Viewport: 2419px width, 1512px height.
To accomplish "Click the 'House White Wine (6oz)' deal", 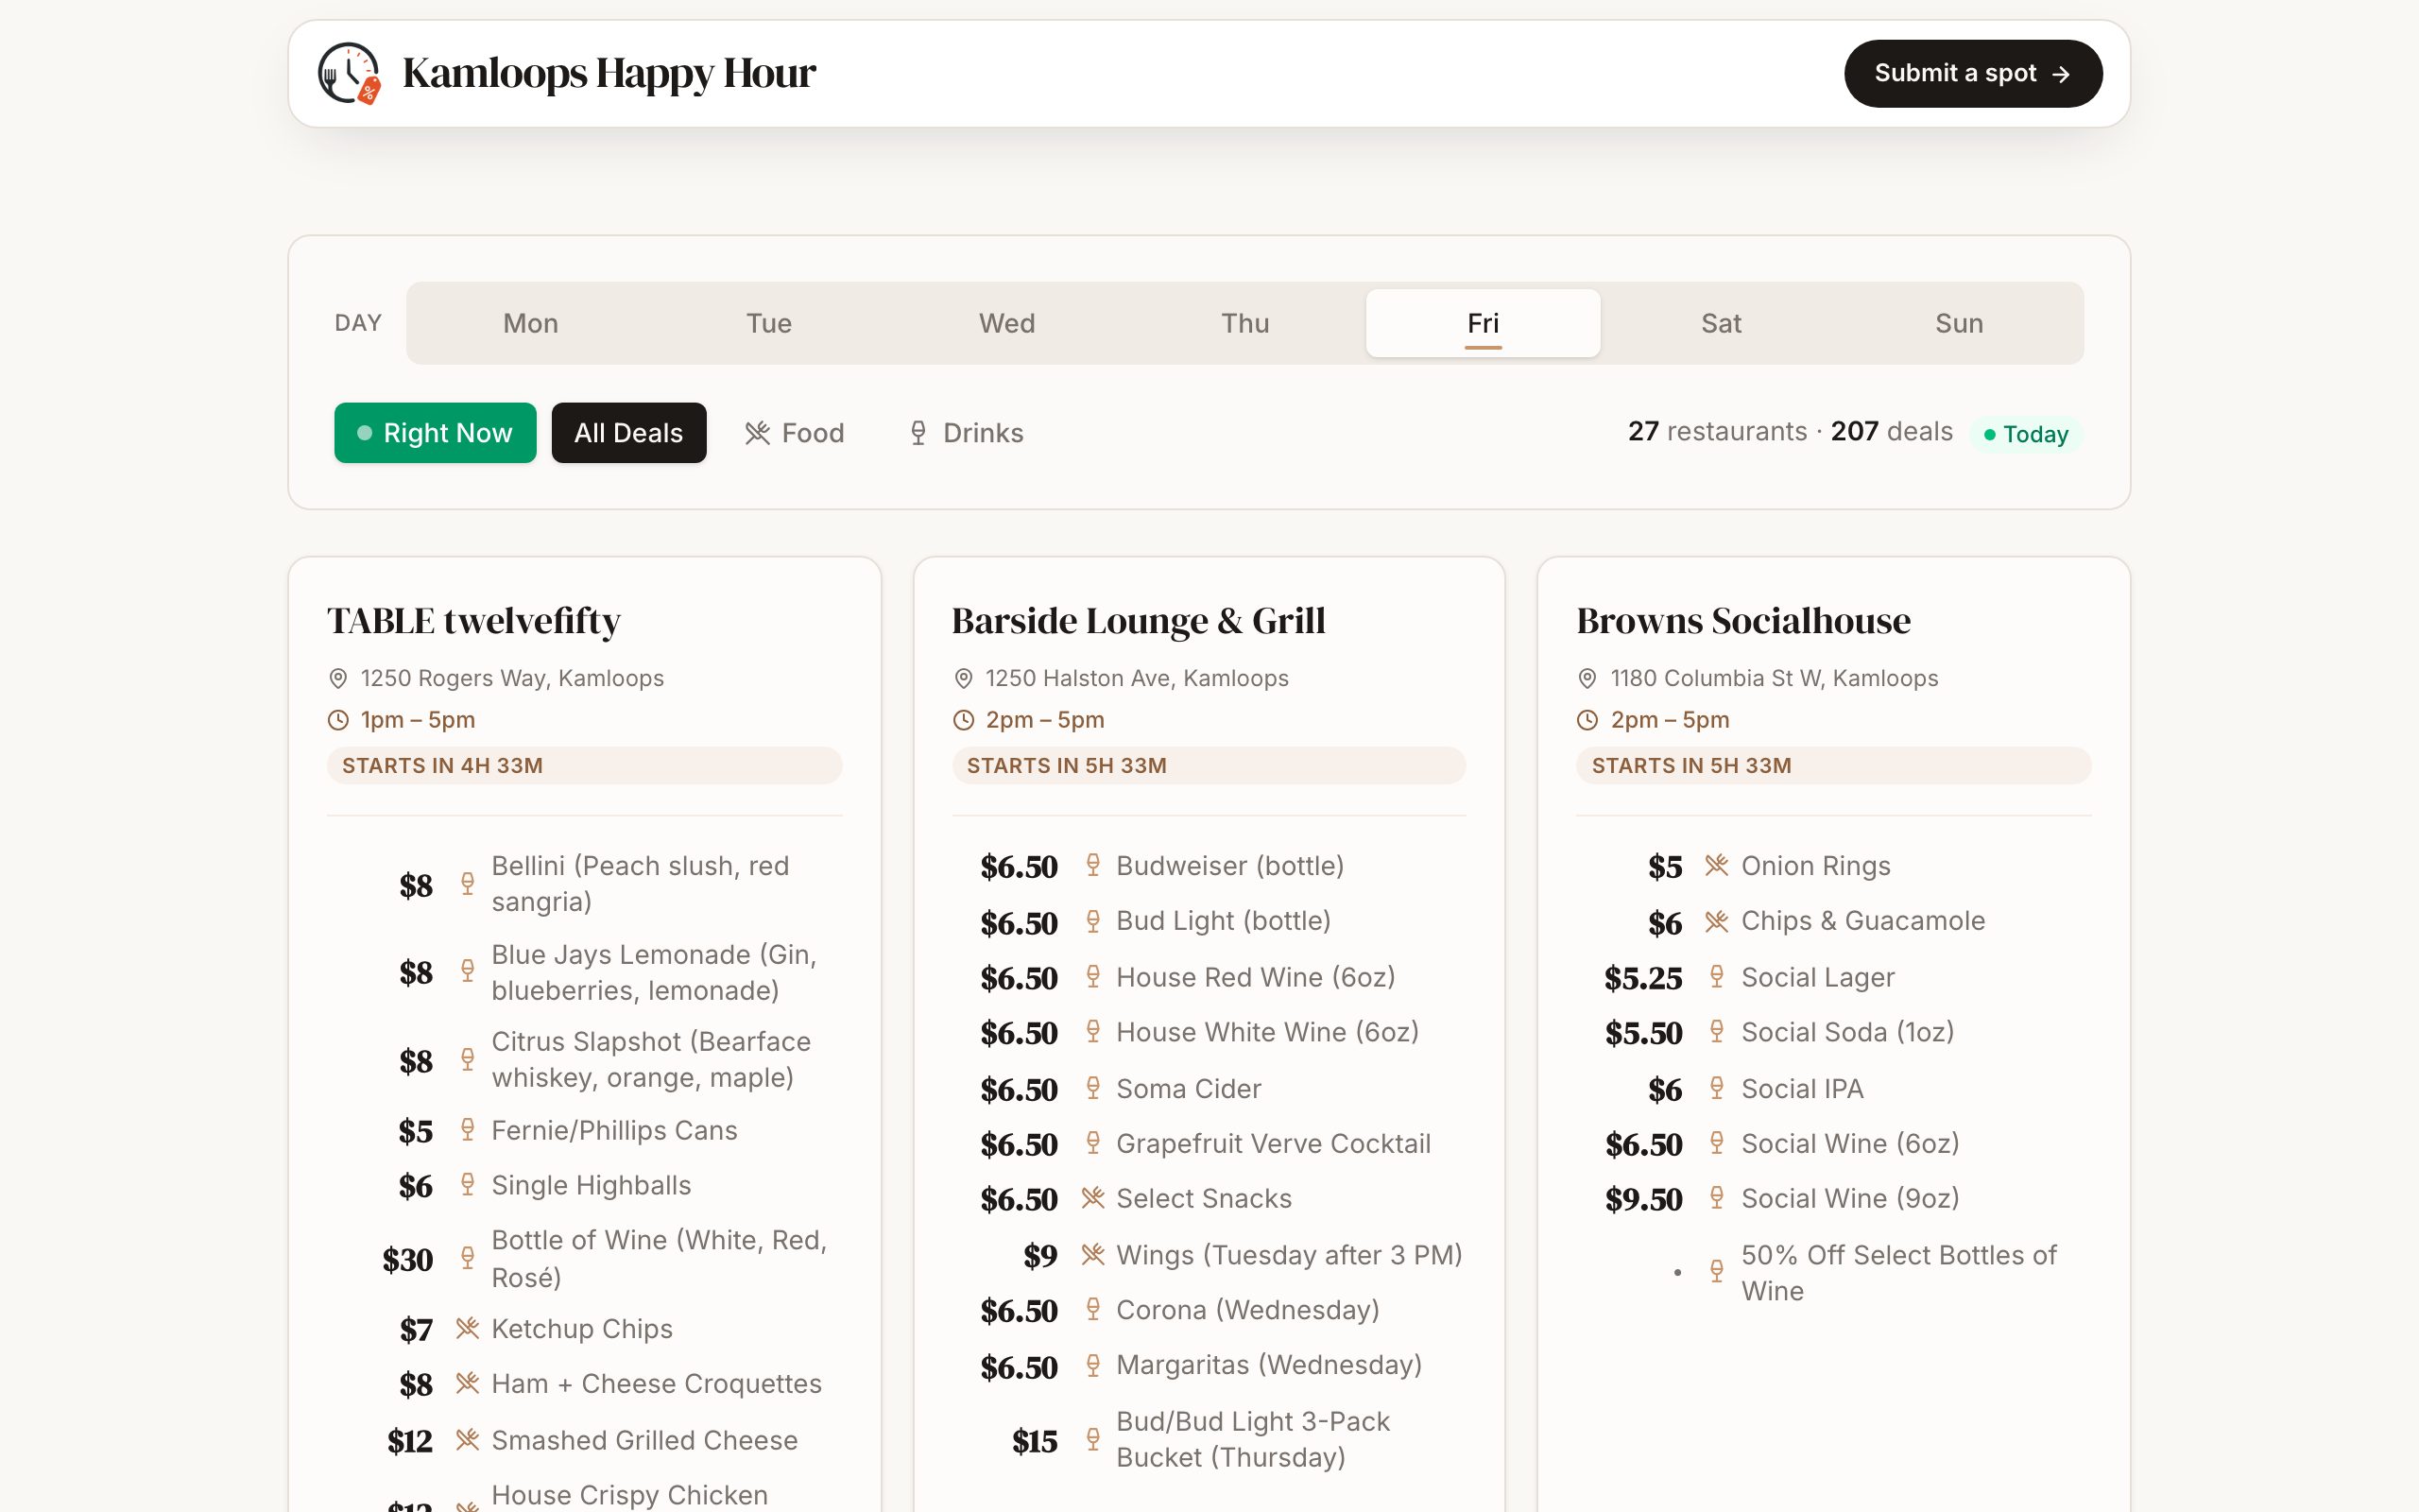I will tap(1267, 1032).
